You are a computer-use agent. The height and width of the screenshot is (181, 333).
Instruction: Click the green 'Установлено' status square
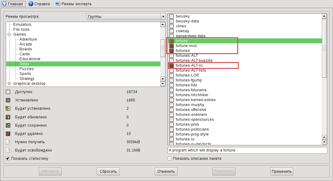[8, 100]
